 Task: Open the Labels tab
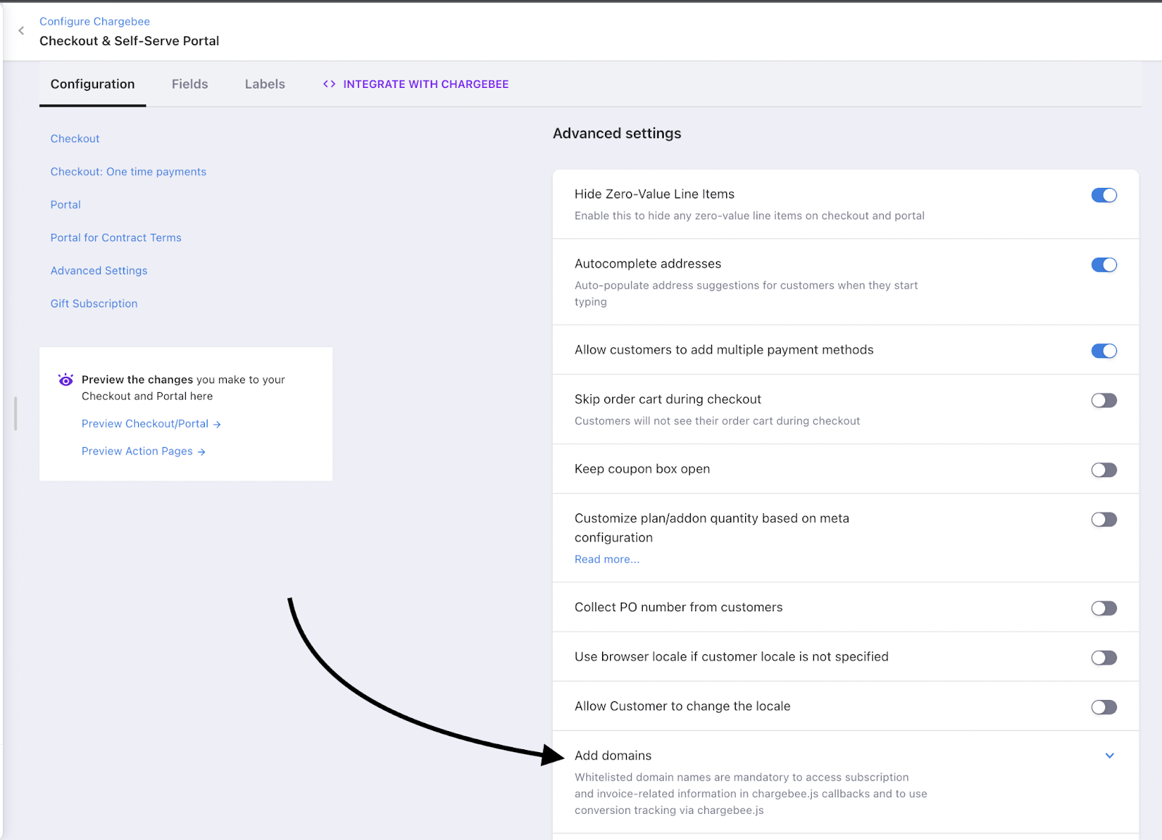pyautogui.click(x=264, y=84)
